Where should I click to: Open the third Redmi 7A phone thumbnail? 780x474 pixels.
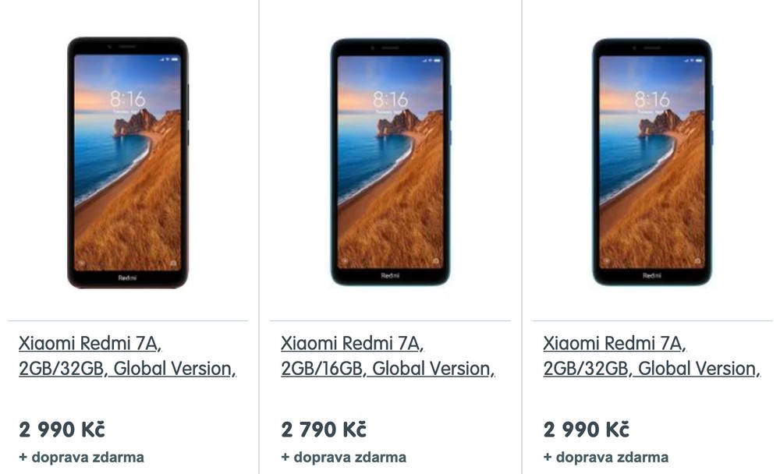click(652, 162)
